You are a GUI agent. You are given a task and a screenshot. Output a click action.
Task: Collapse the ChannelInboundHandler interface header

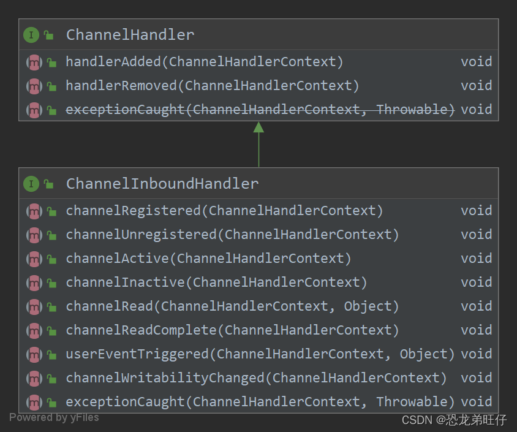pos(162,184)
